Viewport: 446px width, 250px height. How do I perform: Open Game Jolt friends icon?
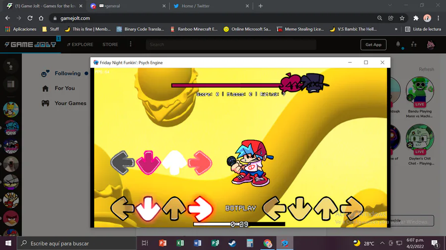point(414,44)
